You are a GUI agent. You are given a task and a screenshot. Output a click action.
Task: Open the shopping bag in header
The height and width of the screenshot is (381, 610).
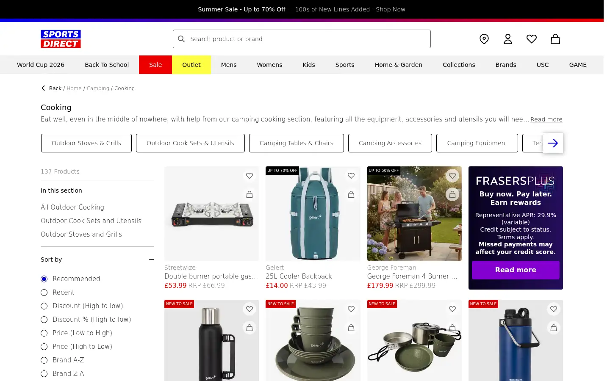coord(555,39)
